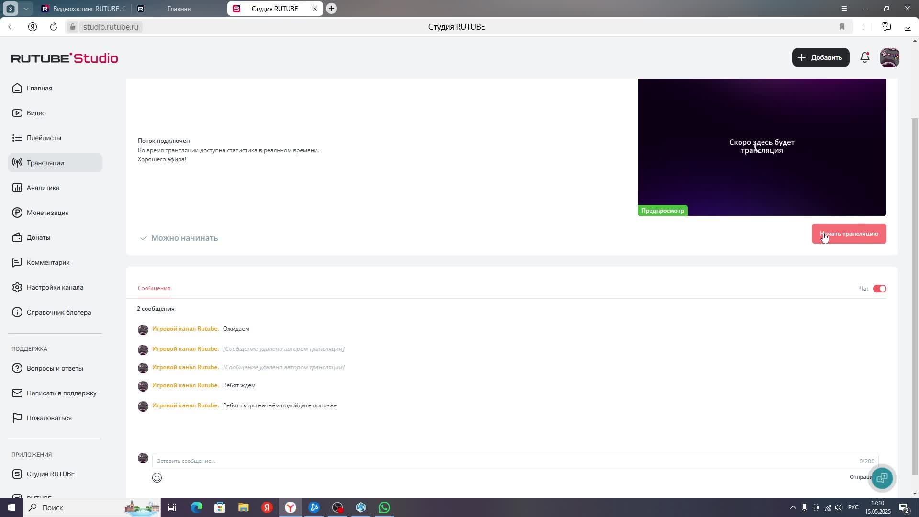Open the notifications bell
Image resolution: width=919 pixels, height=517 pixels.
point(864,57)
